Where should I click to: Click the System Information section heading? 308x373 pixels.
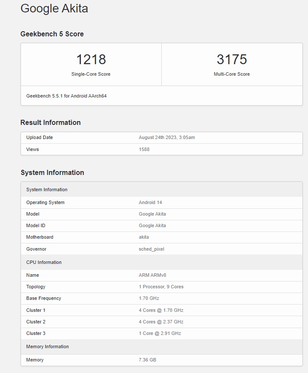(x=52, y=173)
